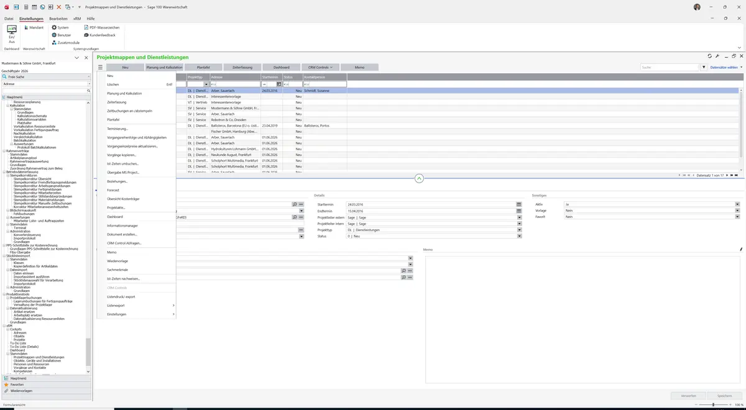This screenshot has width=746, height=410.
Task: Open the Favorit dropdown
Action: pos(737,217)
